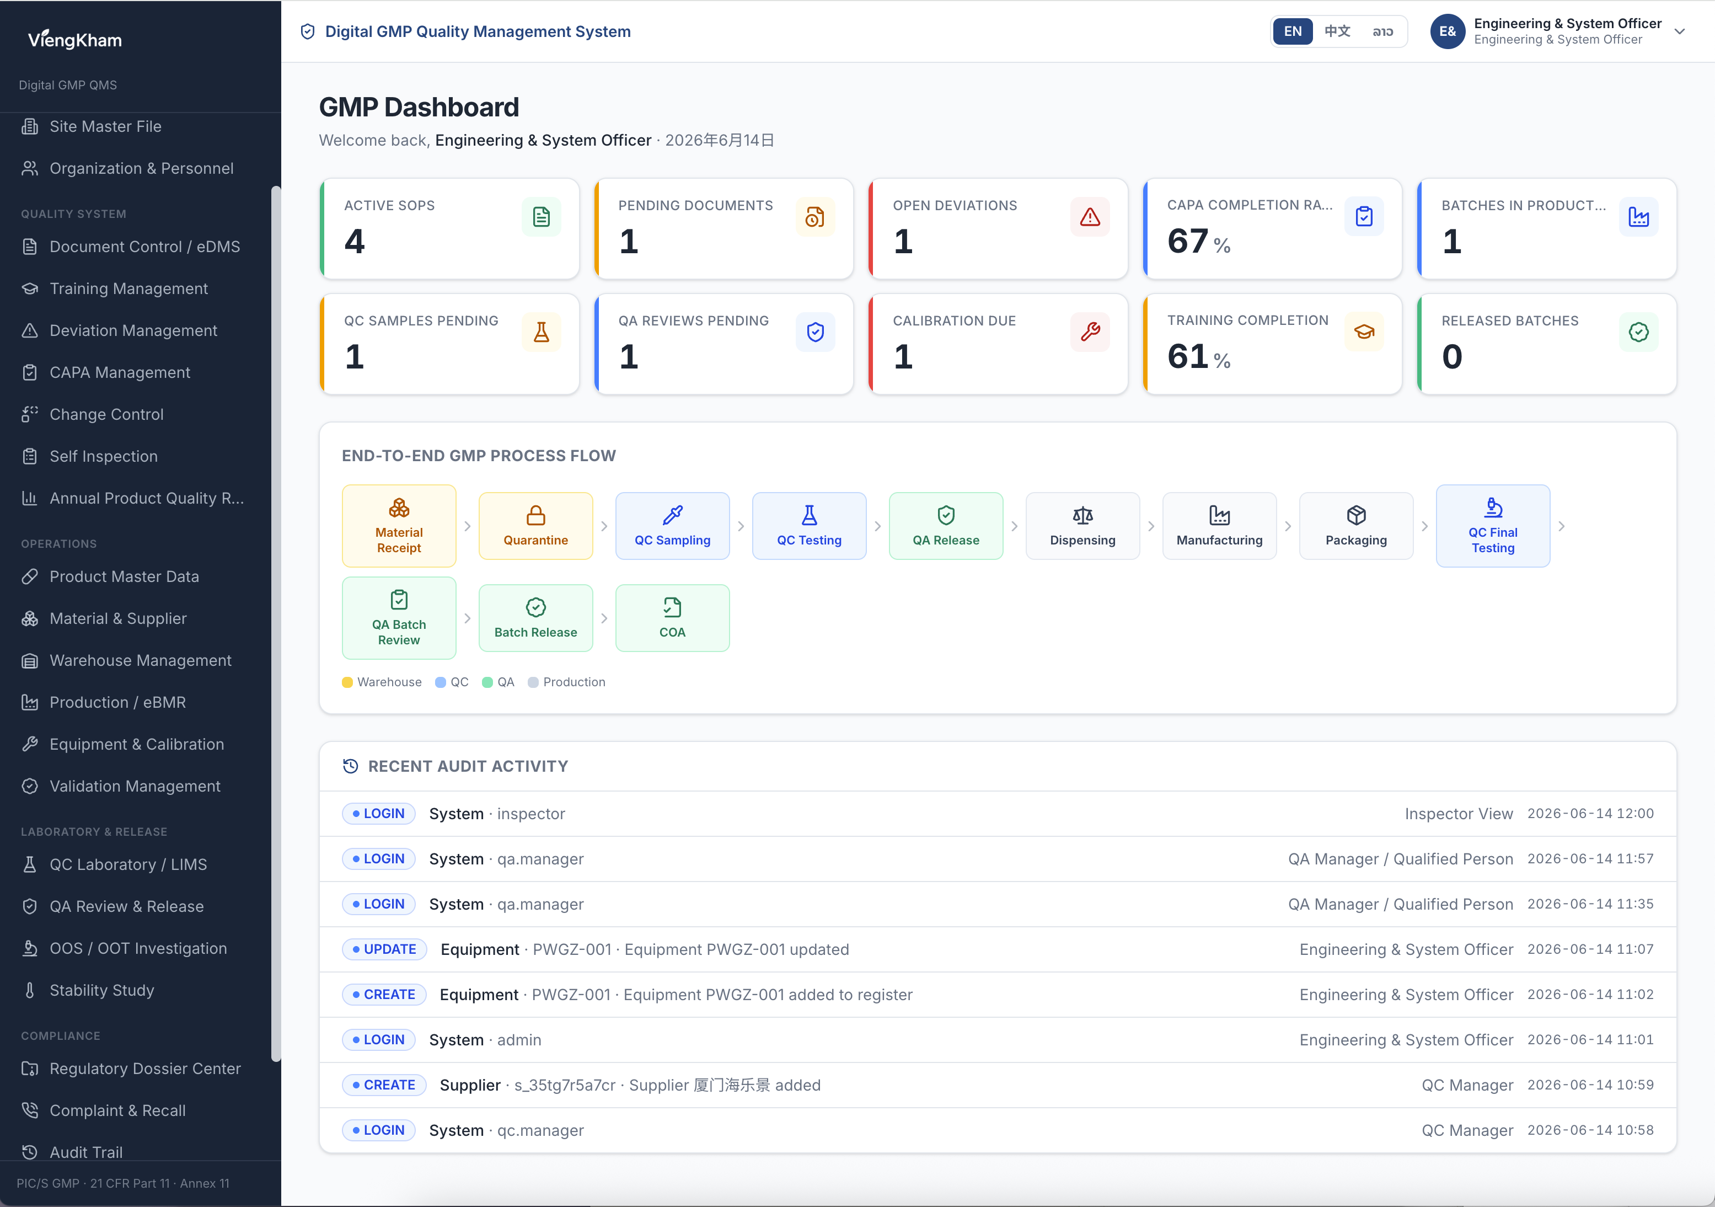The width and height of the screenshot is (1715, 1207).
Task: Click the QA Reviews Pending shield icon
Action: (815, 332)
